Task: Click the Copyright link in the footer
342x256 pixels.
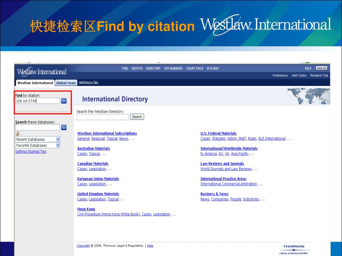Action: pyautogui.click(x=83, y=246)
